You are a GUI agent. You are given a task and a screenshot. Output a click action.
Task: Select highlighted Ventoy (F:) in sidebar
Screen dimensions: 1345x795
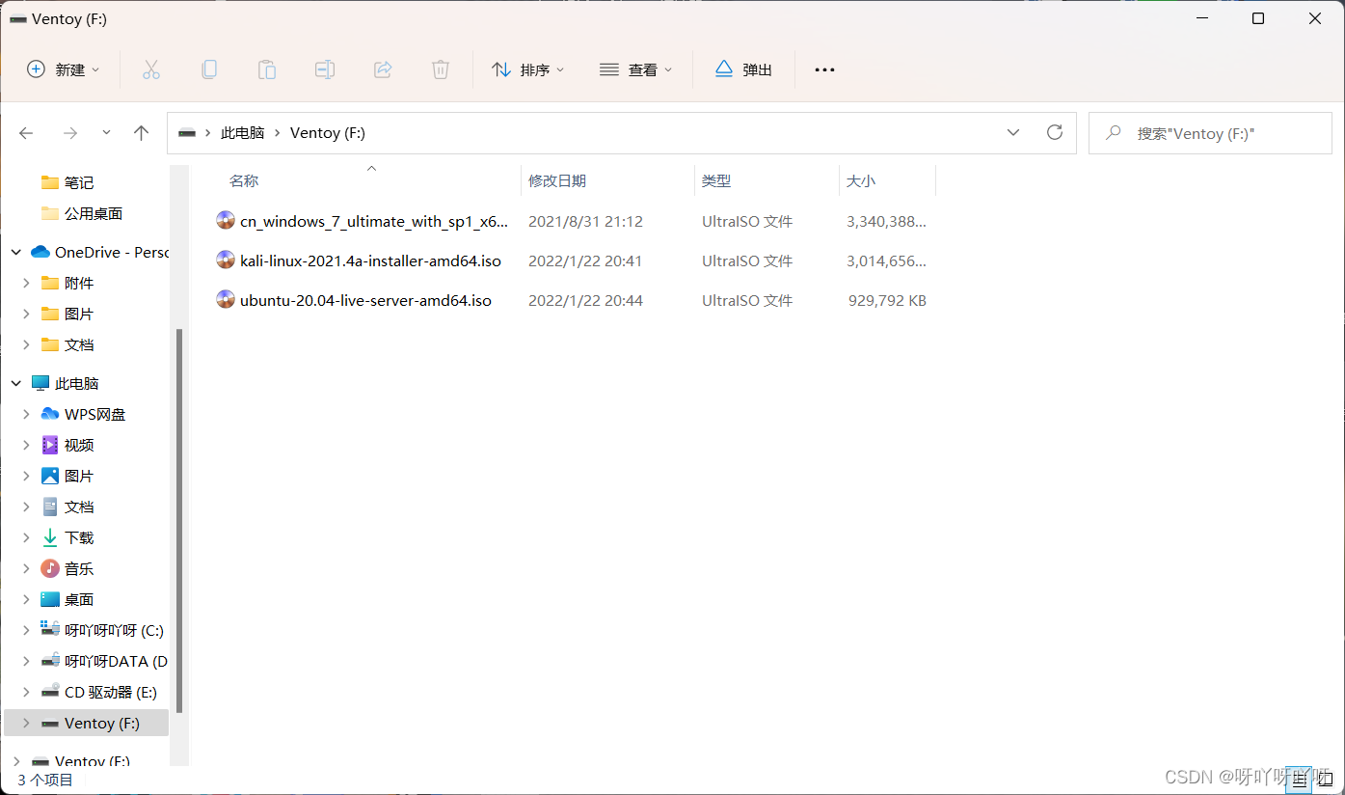click(x=87, y=723)
